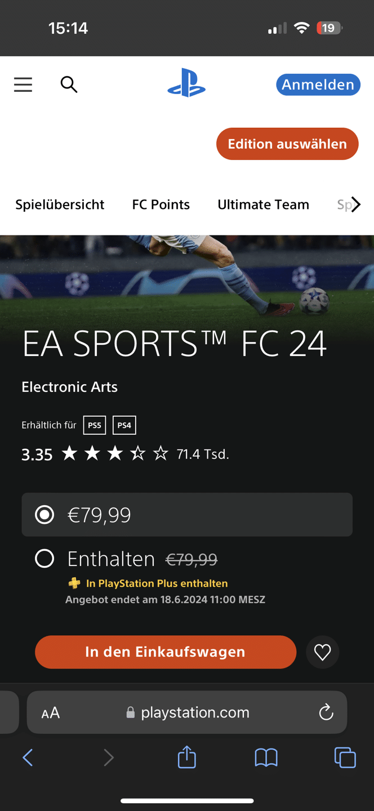Tap the Anmelden sign-in button

click(x=318, y=84)
